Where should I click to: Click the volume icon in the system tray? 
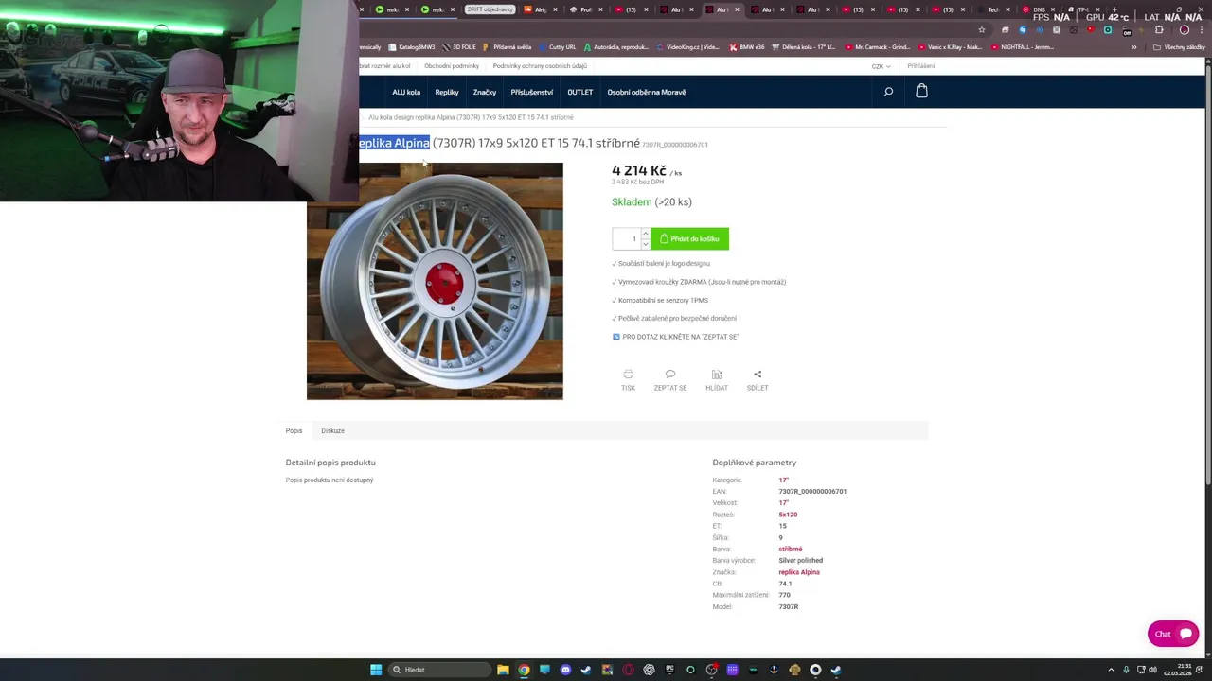pyautogui.click(x=1152, y=670)
